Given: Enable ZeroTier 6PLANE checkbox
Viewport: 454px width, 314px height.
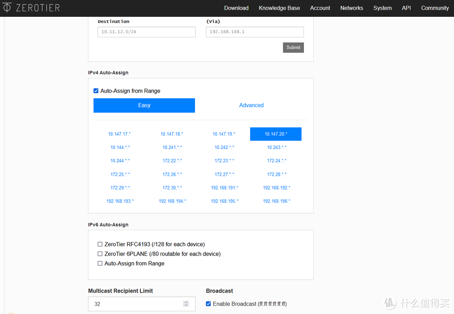Looking at the screenshot, I should coord(100,254).
